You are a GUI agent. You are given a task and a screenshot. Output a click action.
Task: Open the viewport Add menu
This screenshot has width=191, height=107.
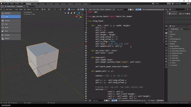[25, 10]
